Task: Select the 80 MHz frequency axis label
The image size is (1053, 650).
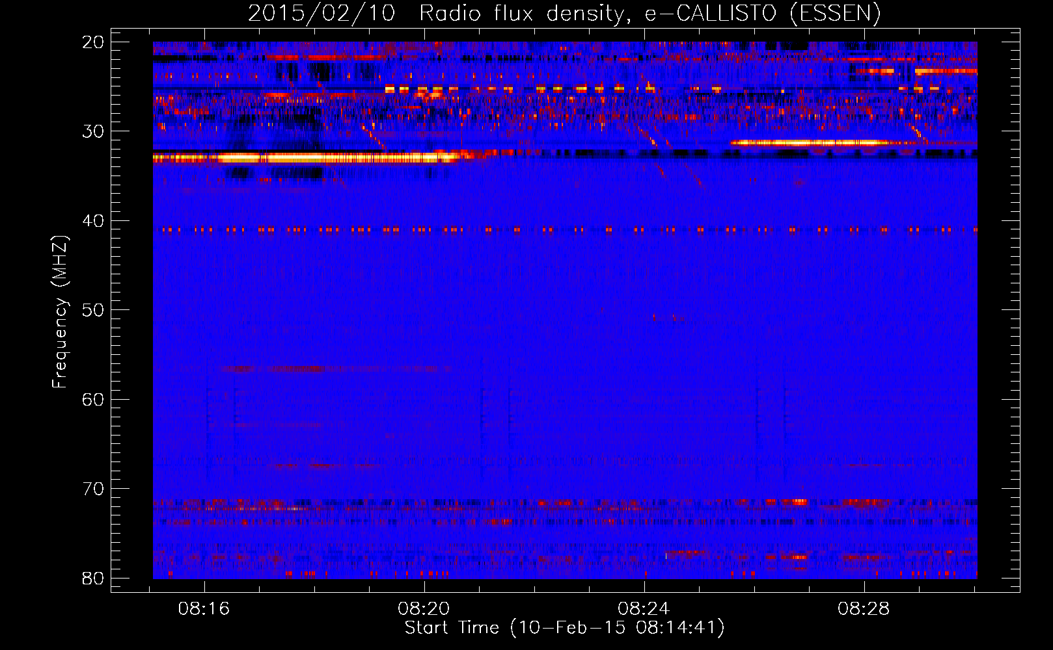Action: click(x=93, y=578)
